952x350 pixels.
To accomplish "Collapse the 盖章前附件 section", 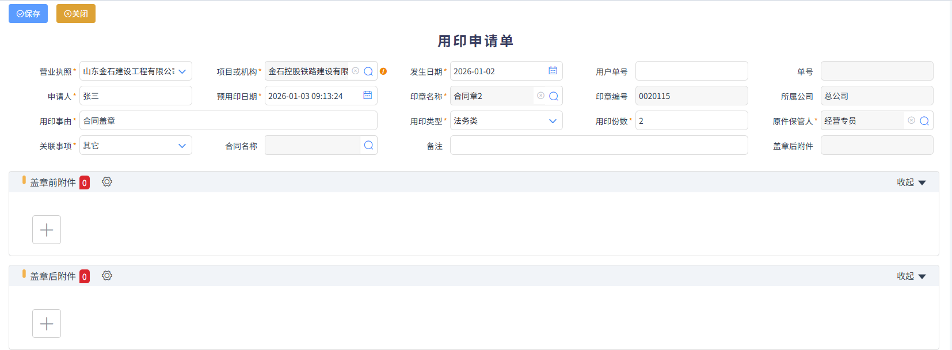I will pyautogui.click(x=911, y=182).
